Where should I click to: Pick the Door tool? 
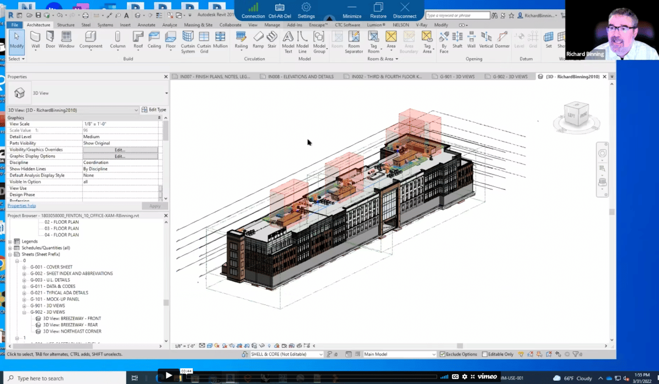tap(51, 39)
